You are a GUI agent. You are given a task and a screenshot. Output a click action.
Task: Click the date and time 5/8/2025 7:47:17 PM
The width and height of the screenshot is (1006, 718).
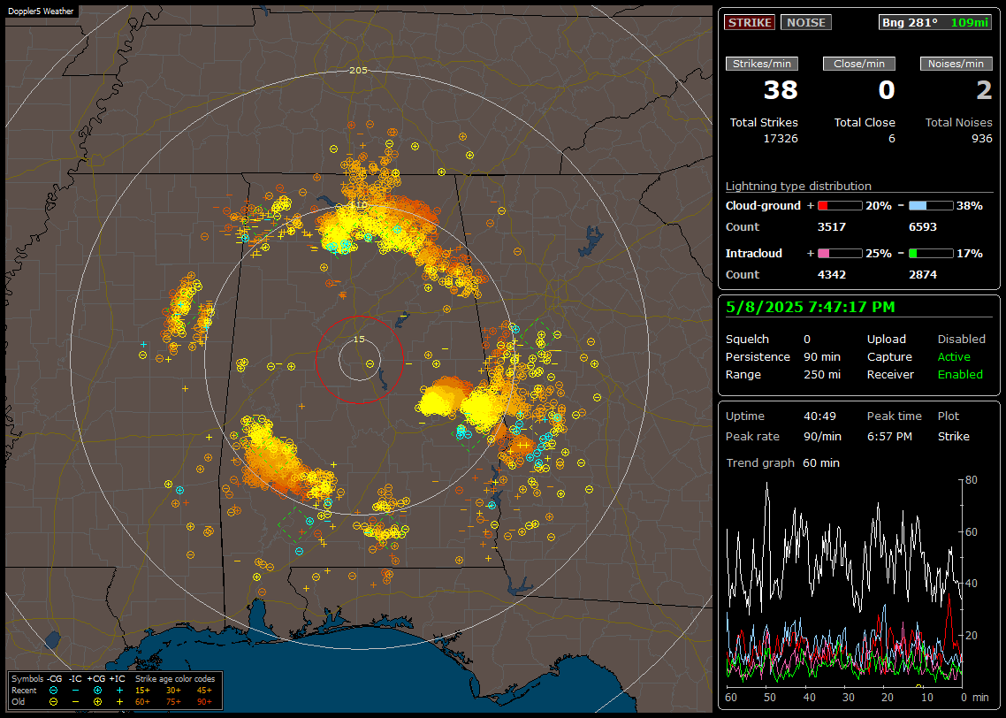[811, 308]
